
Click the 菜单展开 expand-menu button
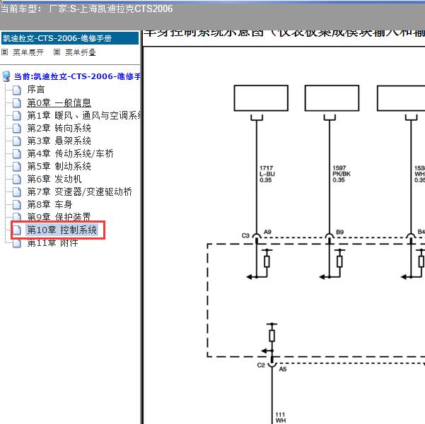tap(28, 52)
